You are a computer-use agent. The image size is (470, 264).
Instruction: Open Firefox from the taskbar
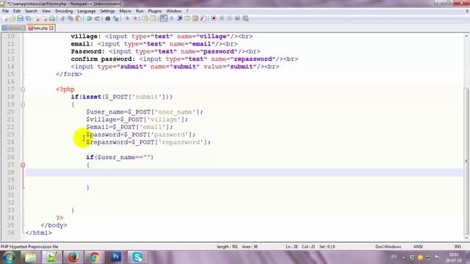pos(73,257)
